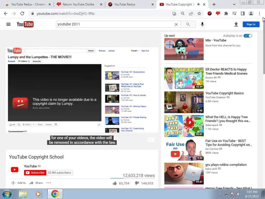The width and height of the screenshot is (265, 199).
Task: Open gru plays roblox compilation title
Action: [226, 165]
